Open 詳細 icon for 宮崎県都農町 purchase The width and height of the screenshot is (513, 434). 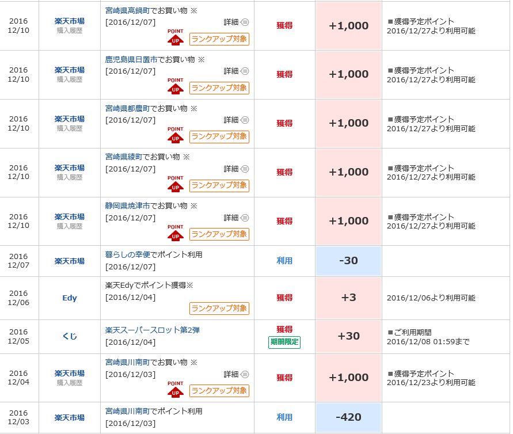tap(244, 120)
